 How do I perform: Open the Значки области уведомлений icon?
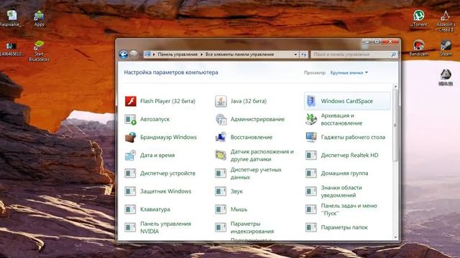(311, 191)
